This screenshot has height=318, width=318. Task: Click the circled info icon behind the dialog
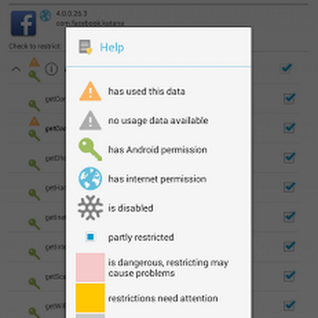coord(51,69)
